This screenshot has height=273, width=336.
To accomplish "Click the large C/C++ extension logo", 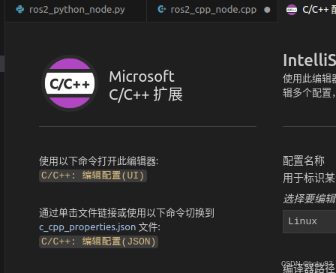I will tap(70, 83).
